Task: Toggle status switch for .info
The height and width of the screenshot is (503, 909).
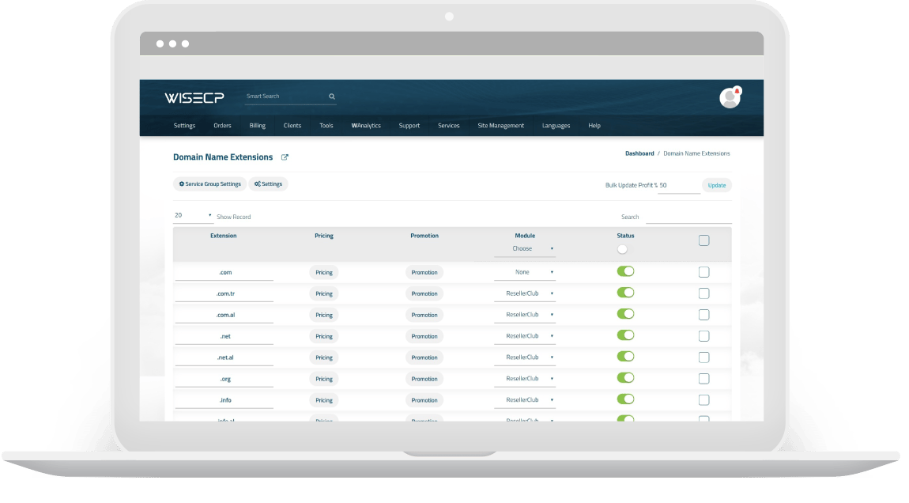Action: [x=625, y=399]
